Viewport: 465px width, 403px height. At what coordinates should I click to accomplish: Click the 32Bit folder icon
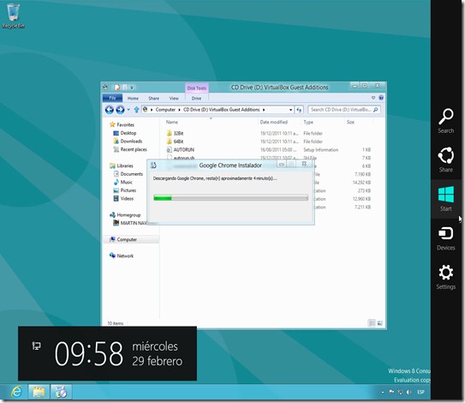(169, 133)
